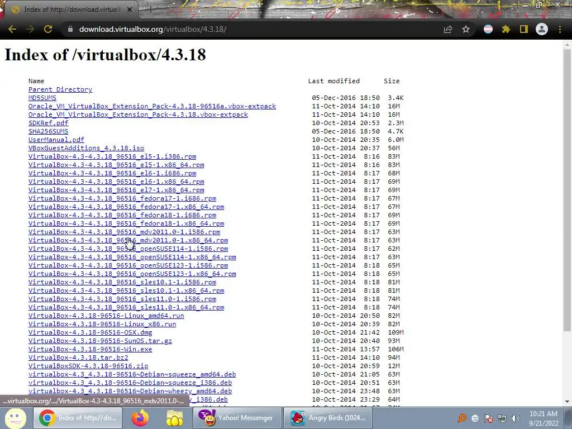Click the 'Index of /virtualbox/4.3.18' heading
Screen dimensions: 572x429
click(x=105, y=55)
